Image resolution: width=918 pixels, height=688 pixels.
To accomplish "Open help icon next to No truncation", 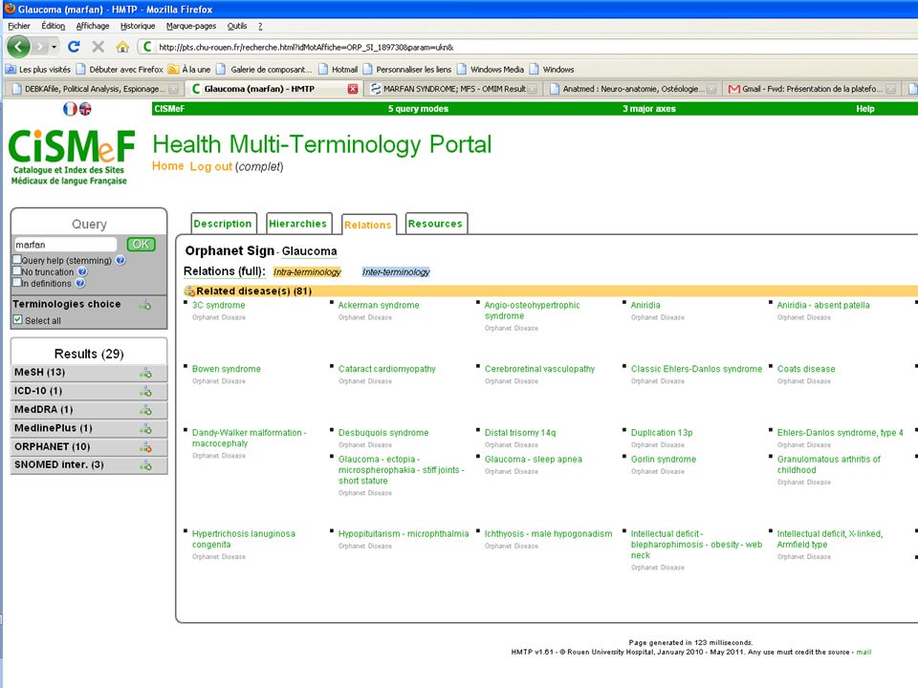I will [x=82, y=271].
